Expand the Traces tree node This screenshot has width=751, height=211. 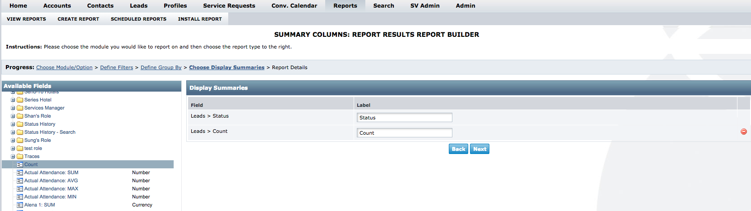click(x=13, y=156)
